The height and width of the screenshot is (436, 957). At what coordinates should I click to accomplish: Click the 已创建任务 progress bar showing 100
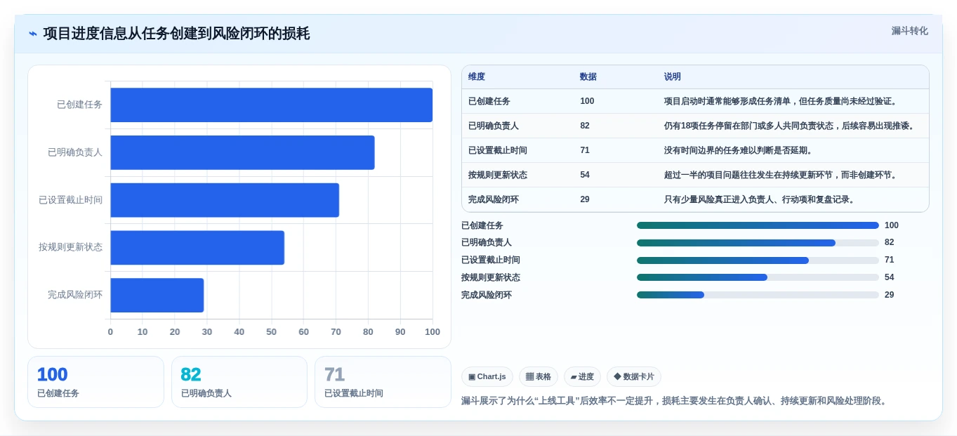point(758,225)
